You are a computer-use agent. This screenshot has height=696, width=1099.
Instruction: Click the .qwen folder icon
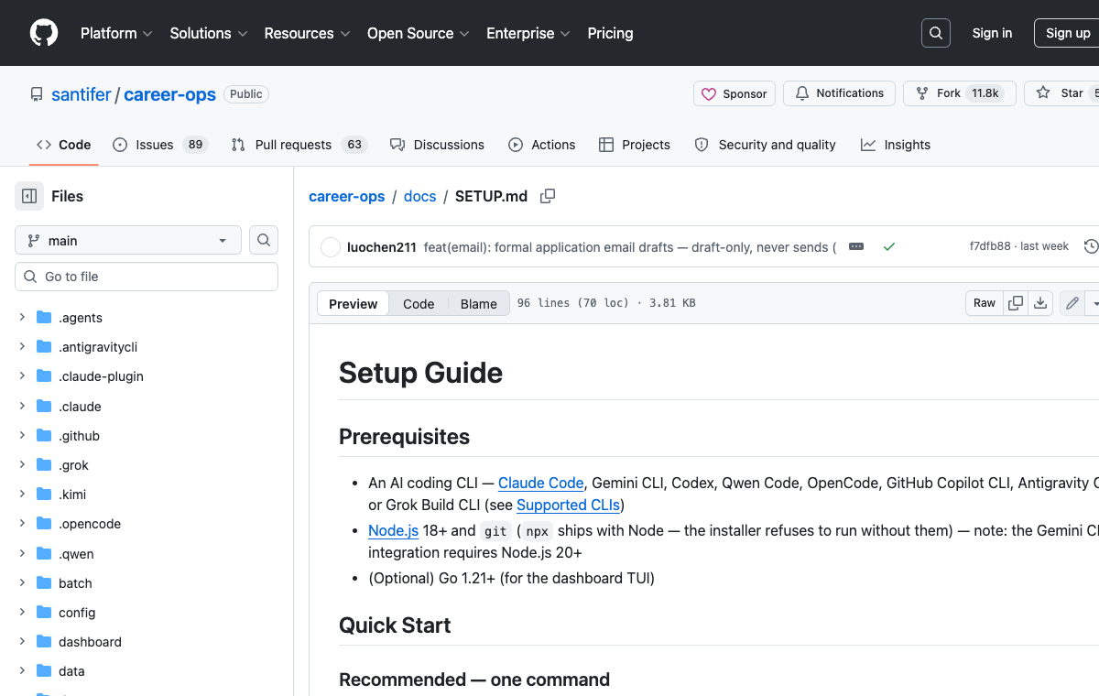44,554
